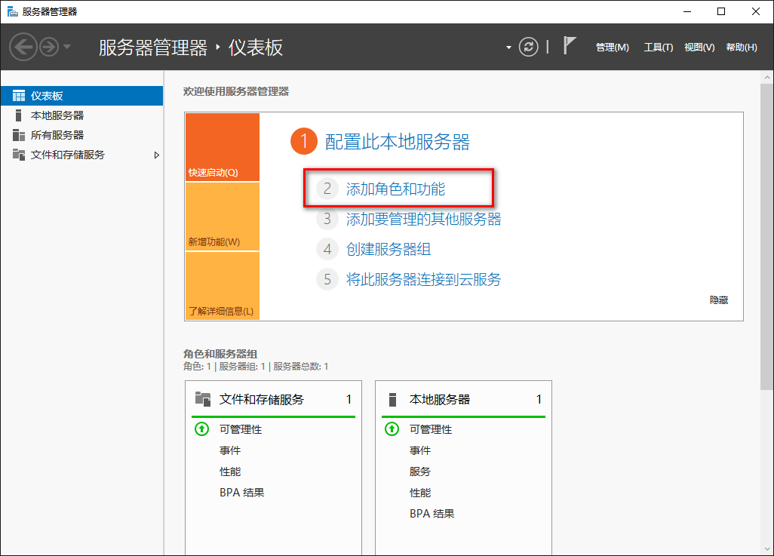Click BPA 结果 in 文件和存储服务 tile
This screenshot has width=774, height=556.
[242, 493]
